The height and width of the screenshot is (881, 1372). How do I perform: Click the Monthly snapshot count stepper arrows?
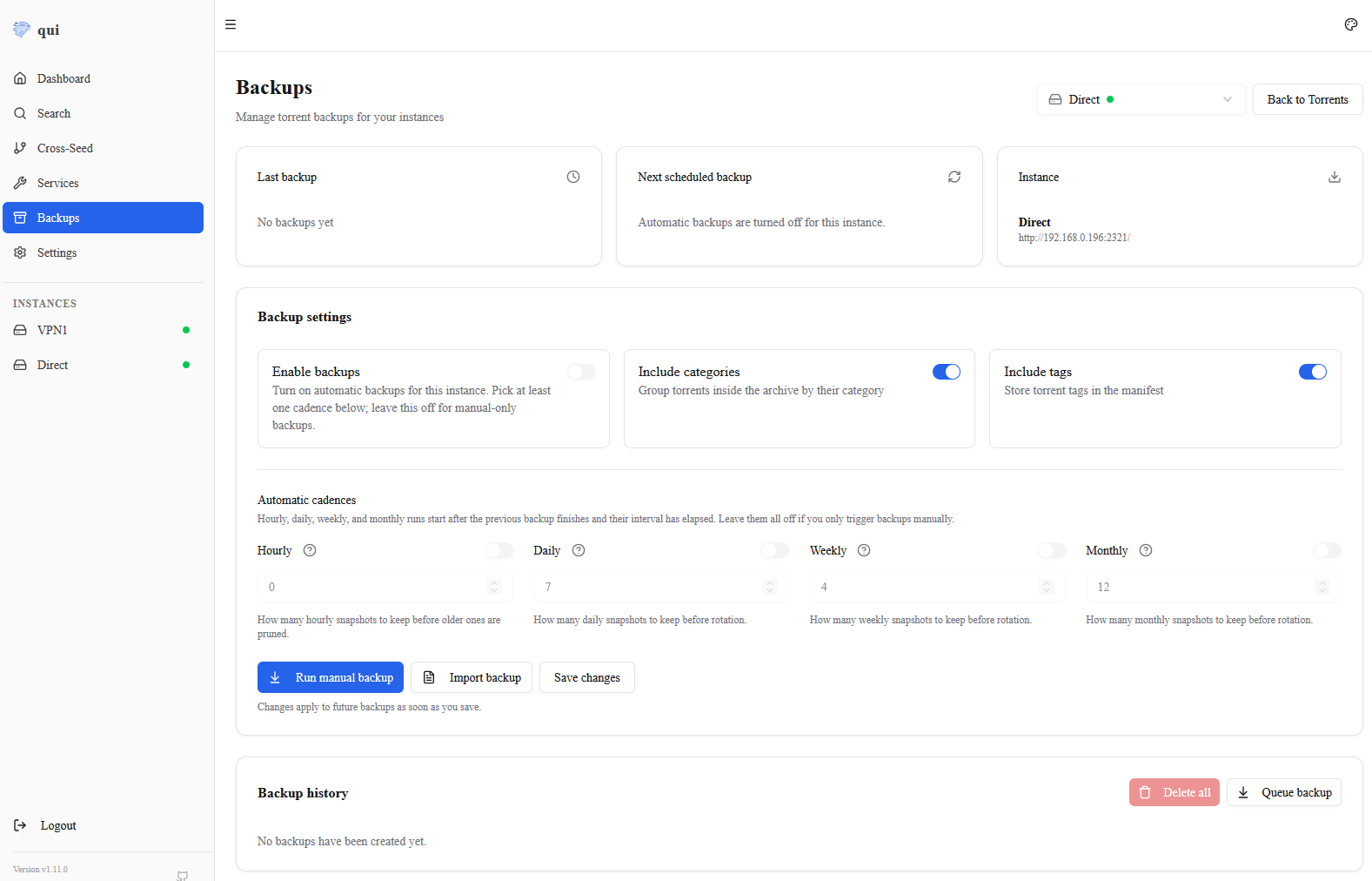[x=1322, y=587]
